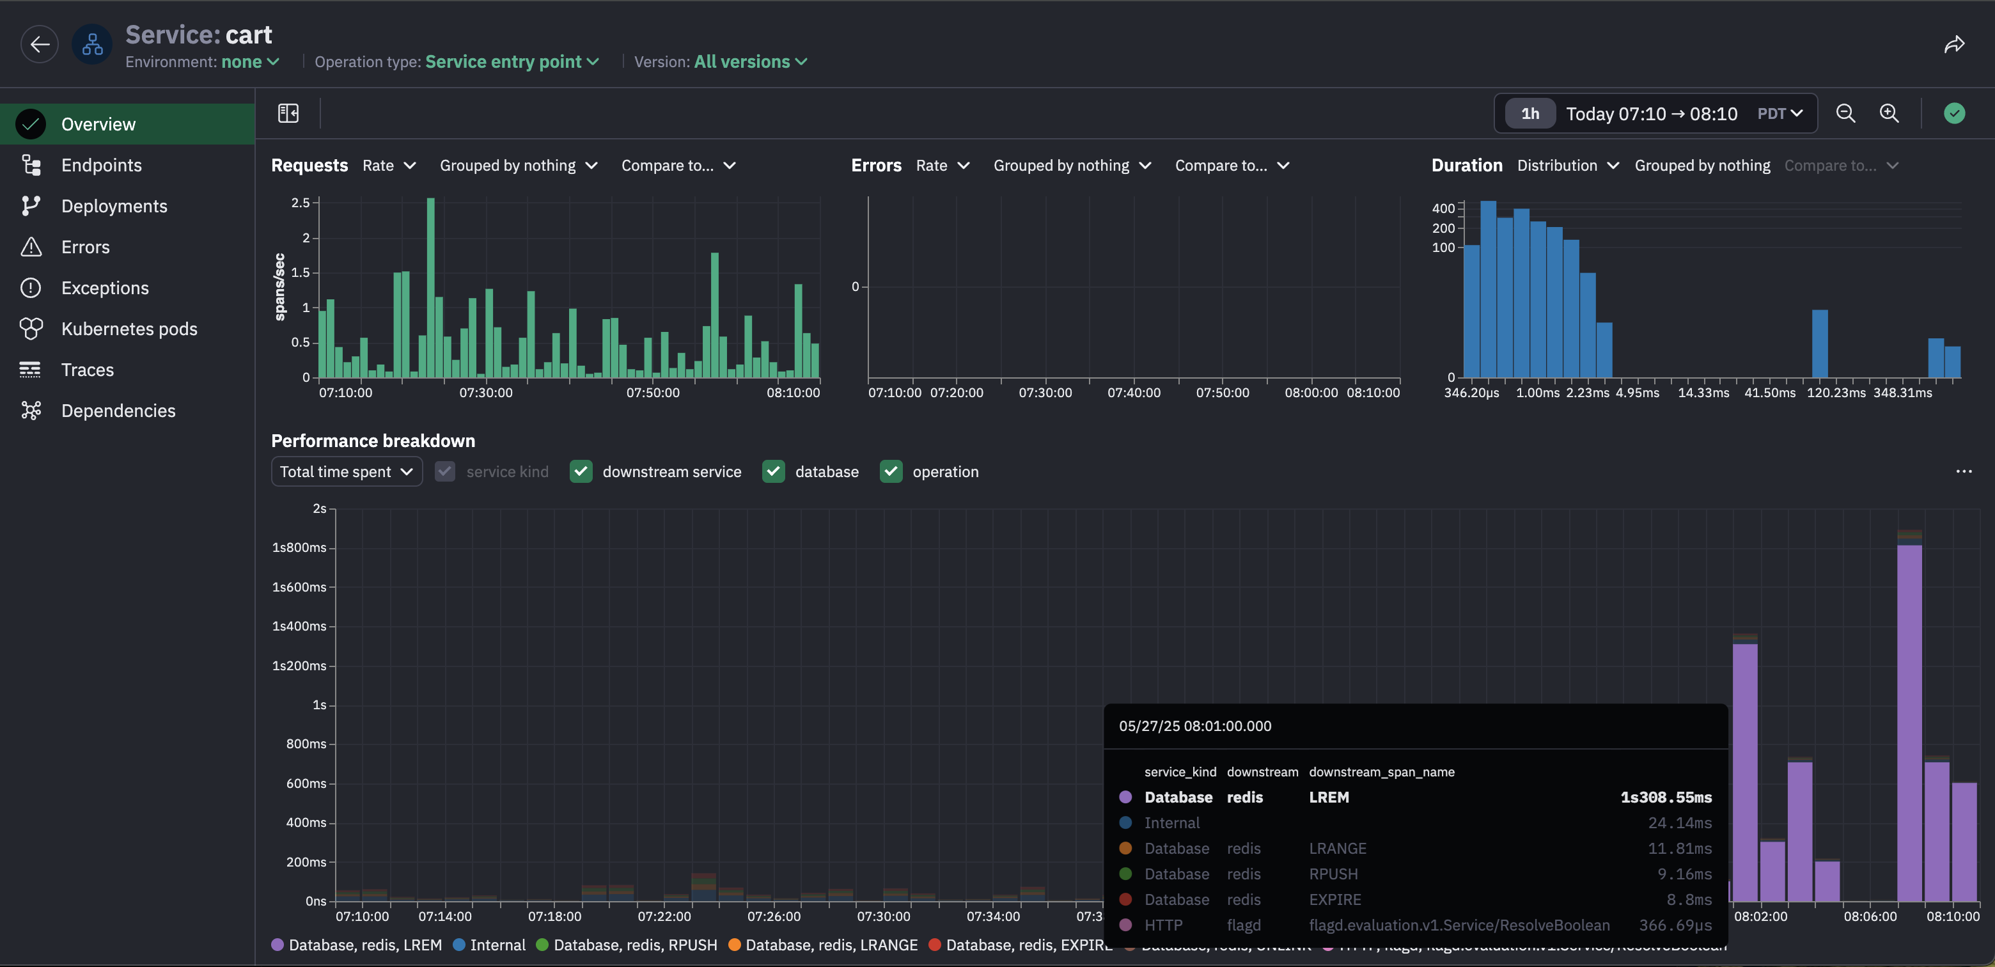
Task: Expand the Environment none dropdown
Action: pyautogui.click(x=250, y=62)
